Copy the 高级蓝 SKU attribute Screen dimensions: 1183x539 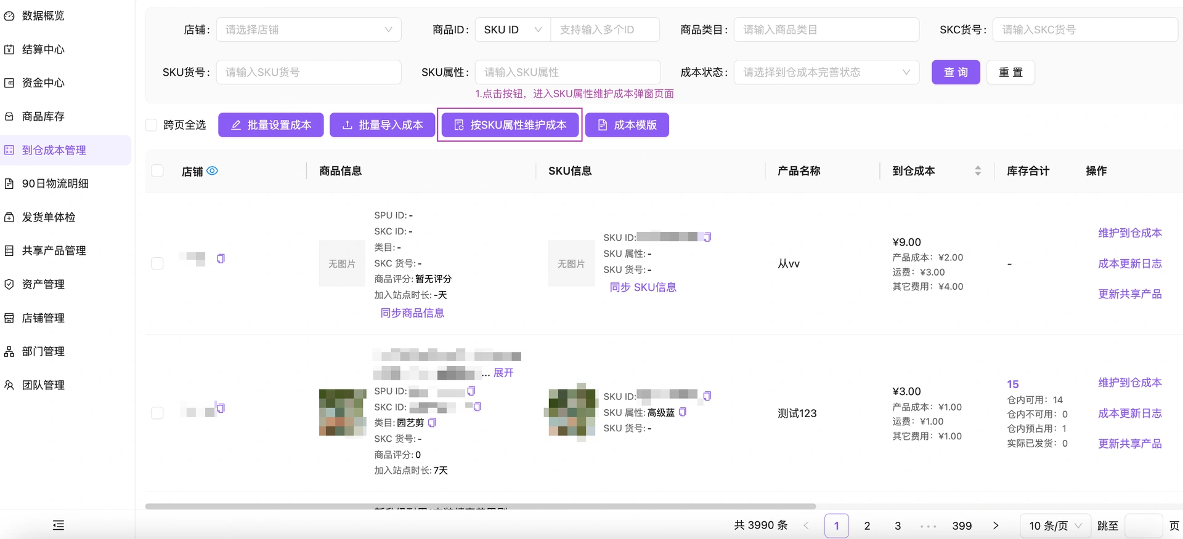pos(683,412)
